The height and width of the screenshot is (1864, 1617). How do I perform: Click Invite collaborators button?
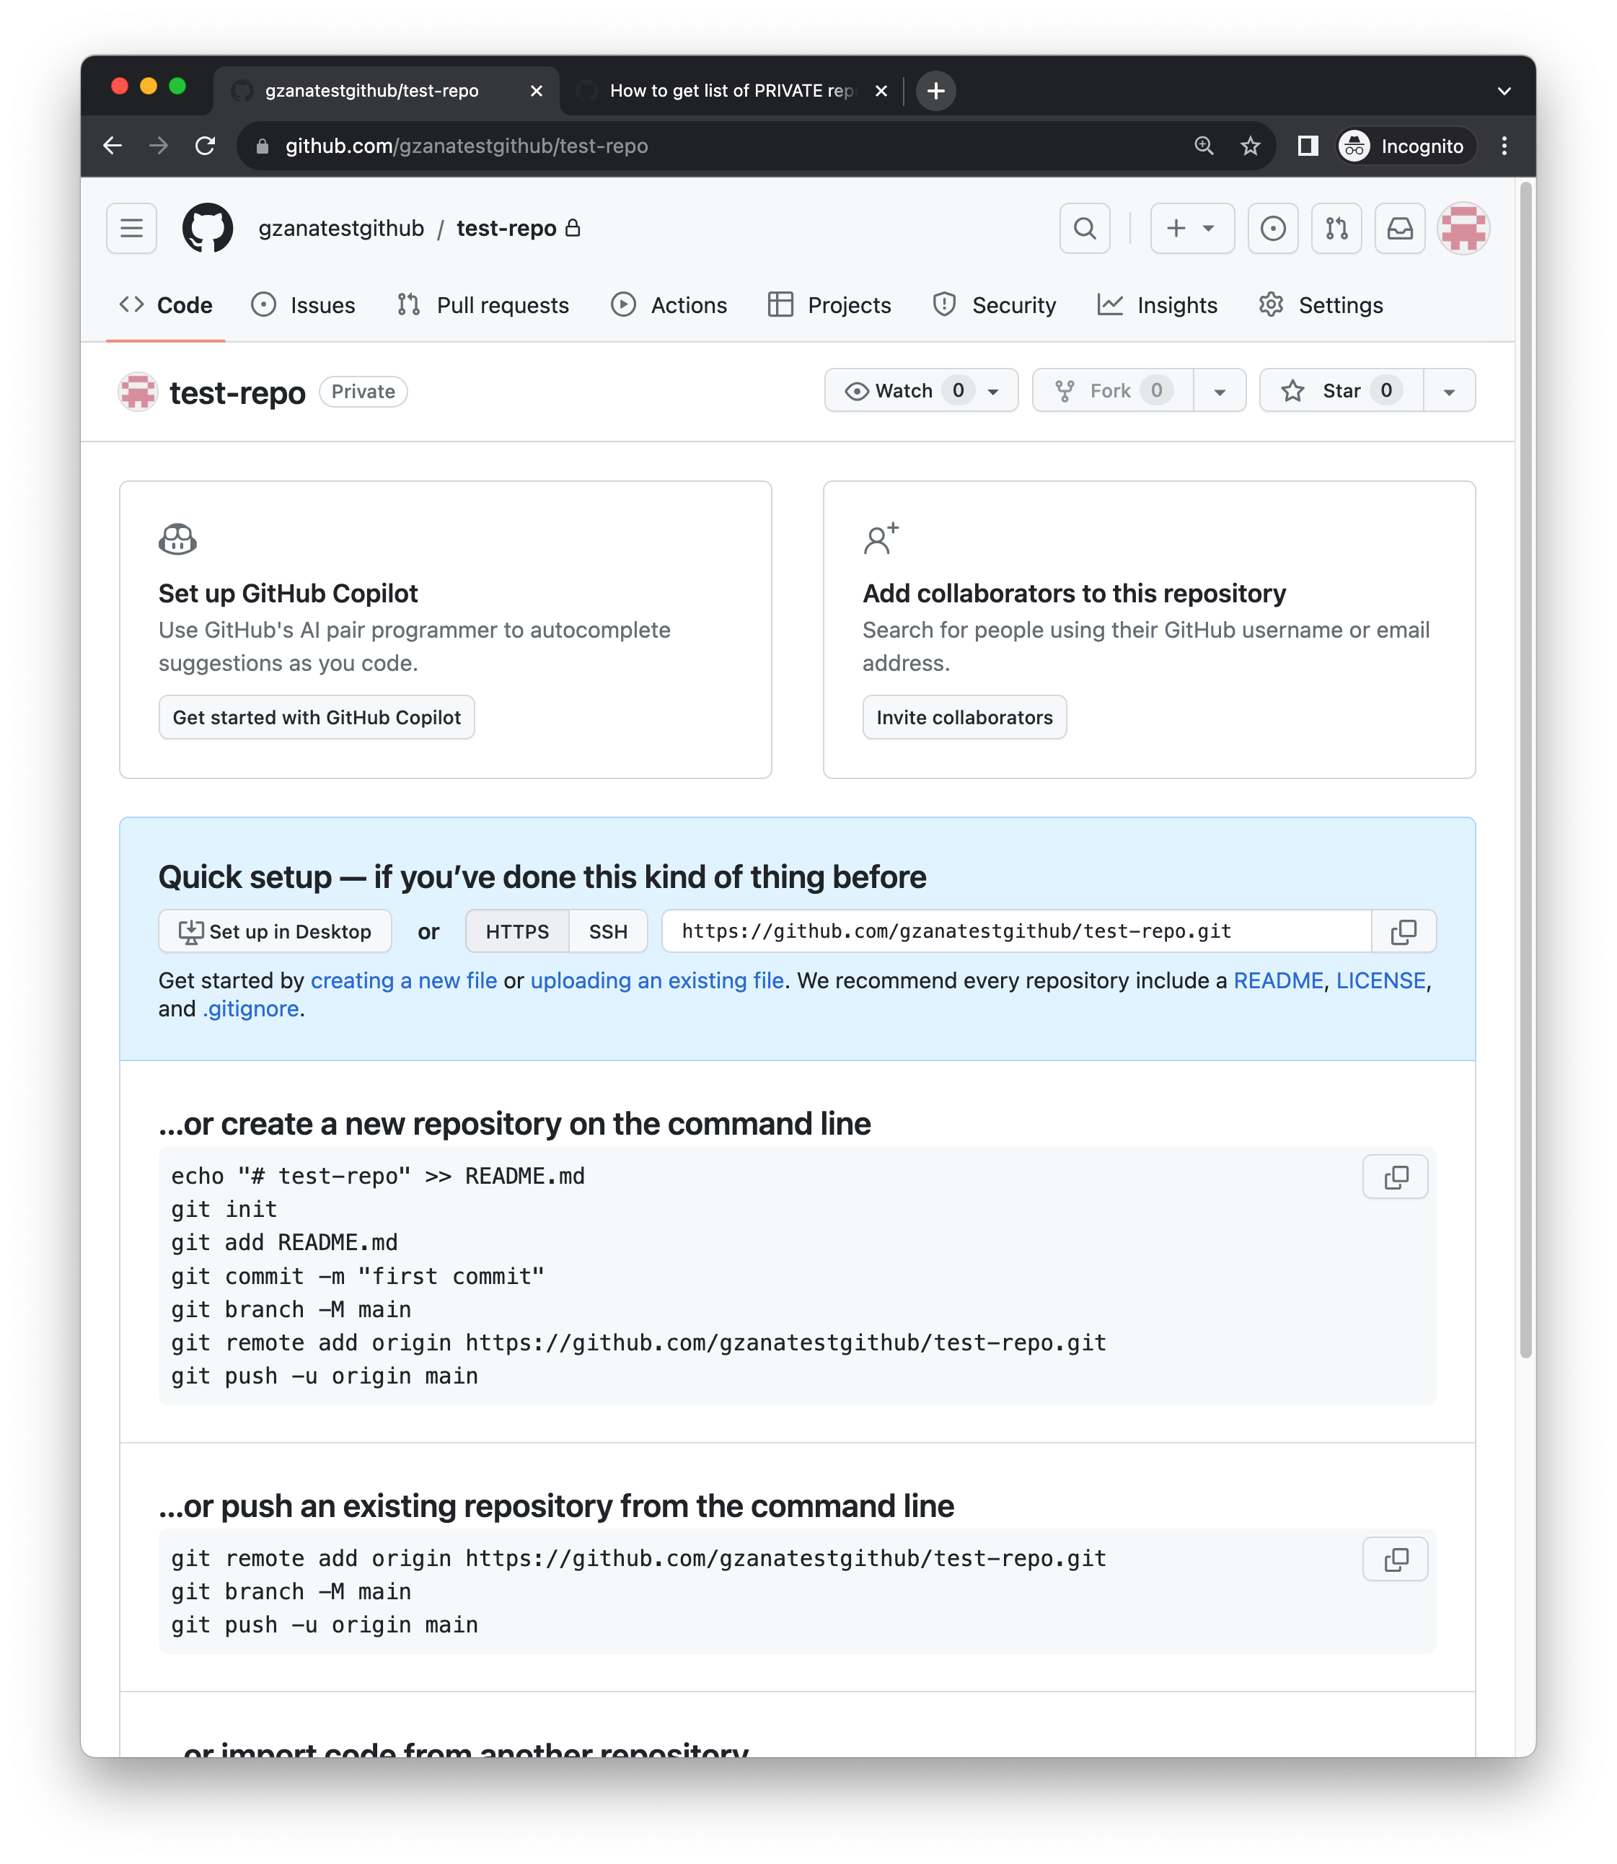964,718
